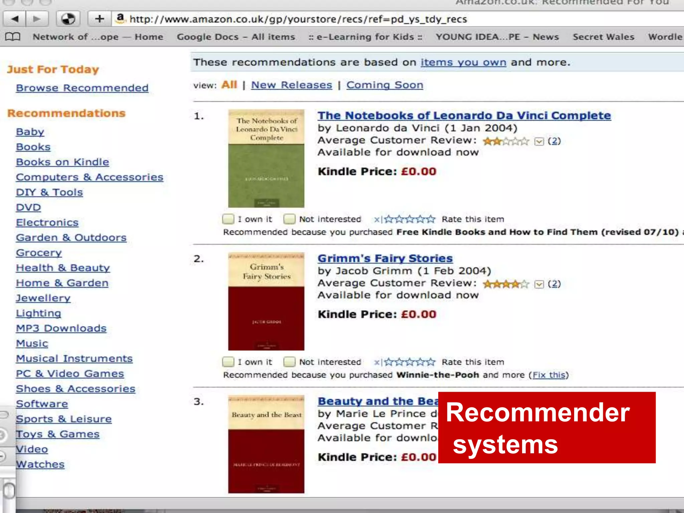Rate Grimm's Fairy Stories with the rating stars
The width and height of the screenshot is (684, 513).
[410, 362]
